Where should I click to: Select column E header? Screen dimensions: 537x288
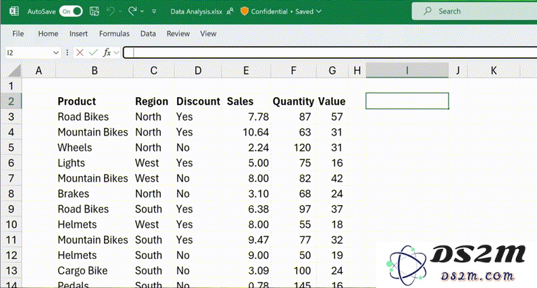click(x=246, y=70)
